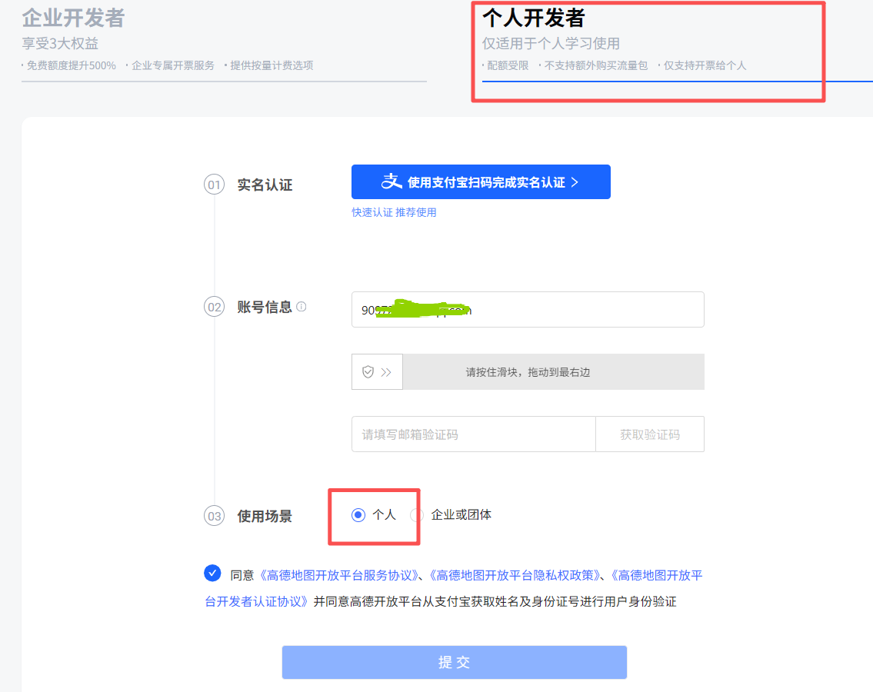Click the info icon beside 账号信息
873x692 pixels.
pyautogui.click(x=302, y=307)
